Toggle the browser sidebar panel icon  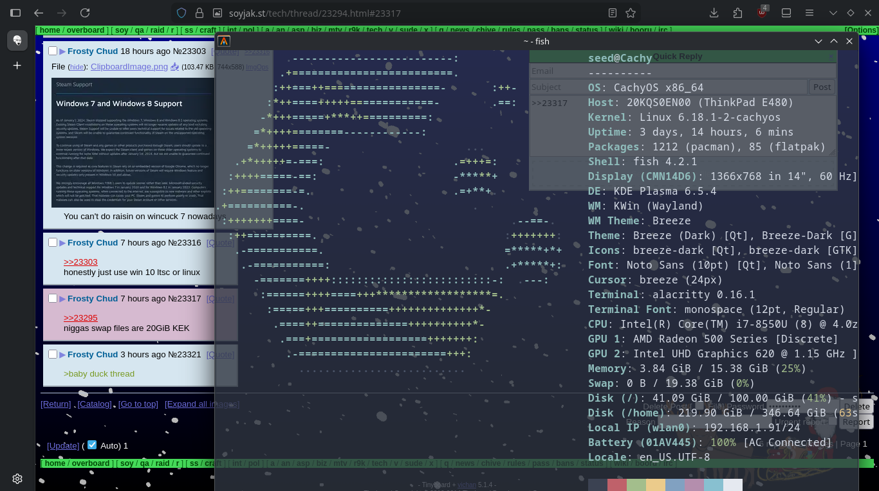tap(15, 13)
